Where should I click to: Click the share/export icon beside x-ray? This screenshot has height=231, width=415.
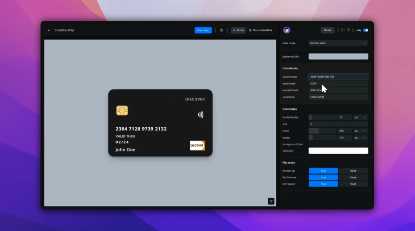coord(348,30)
